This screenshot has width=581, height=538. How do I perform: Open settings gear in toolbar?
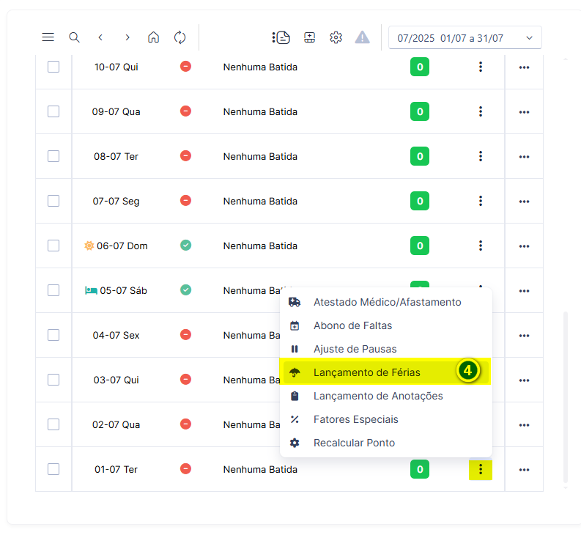(x=336, y=37)
